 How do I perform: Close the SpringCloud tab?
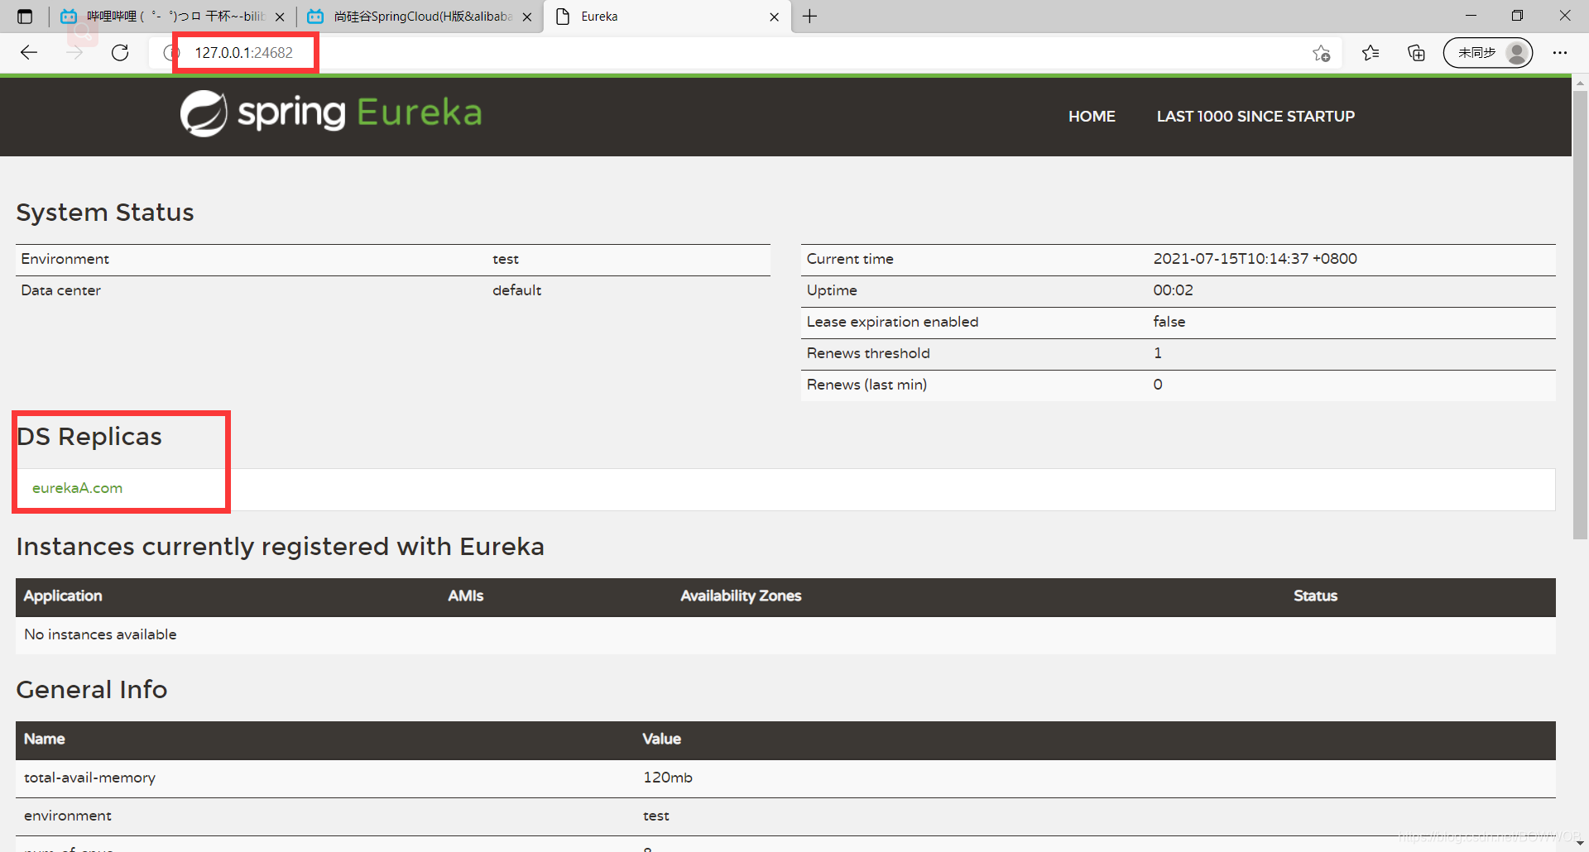pos(527,17)
